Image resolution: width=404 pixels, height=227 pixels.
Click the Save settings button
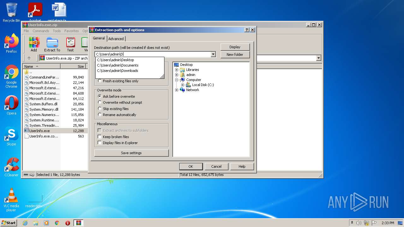click(x=131, y=153)
